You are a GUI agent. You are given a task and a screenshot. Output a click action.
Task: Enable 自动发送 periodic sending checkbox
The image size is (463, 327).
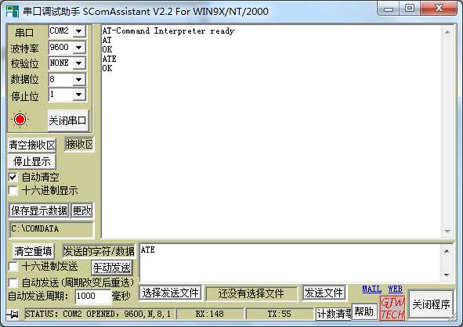click(13, 283)
